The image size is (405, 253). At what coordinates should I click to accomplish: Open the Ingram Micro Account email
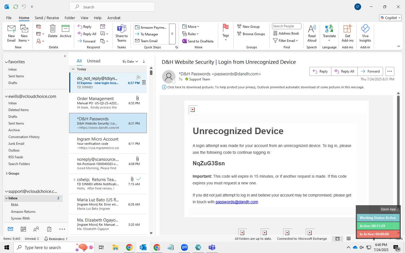[x=108, y=143]
